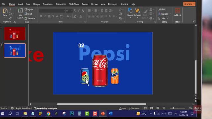The height and width of the screenshot is (119, 212).
Task: Click the Arrange icon
Action: coord(137,10)
